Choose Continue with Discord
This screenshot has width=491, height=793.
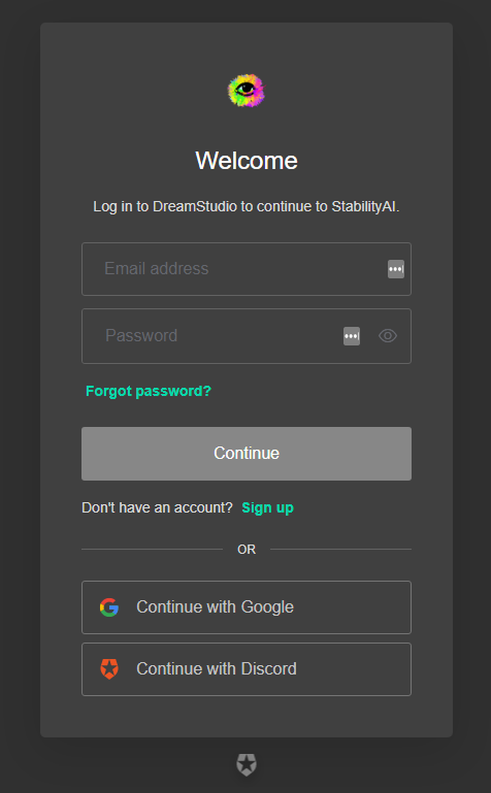tap(246, 669)
